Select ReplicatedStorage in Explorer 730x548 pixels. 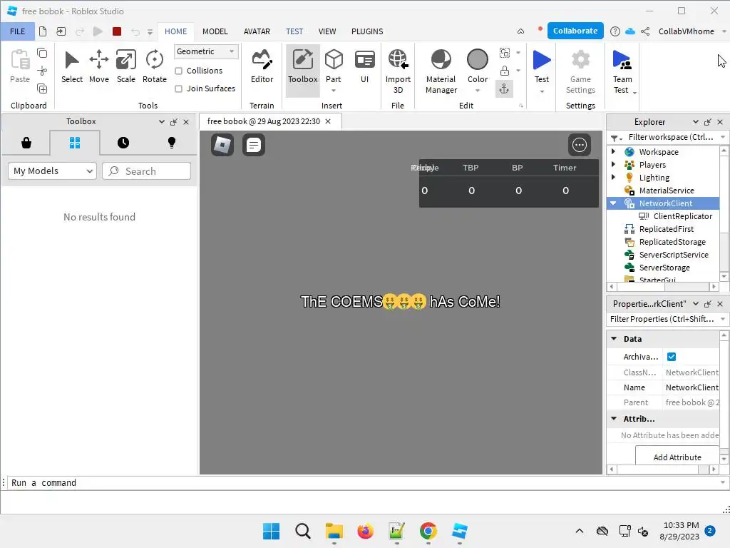point(672,241)
